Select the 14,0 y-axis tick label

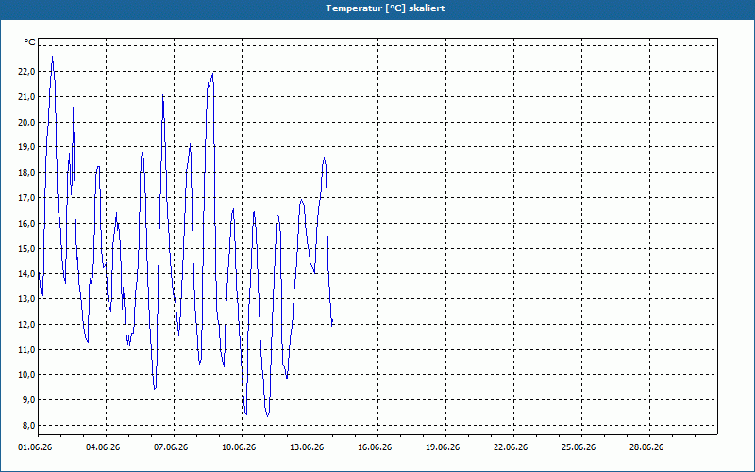[26, 274]
